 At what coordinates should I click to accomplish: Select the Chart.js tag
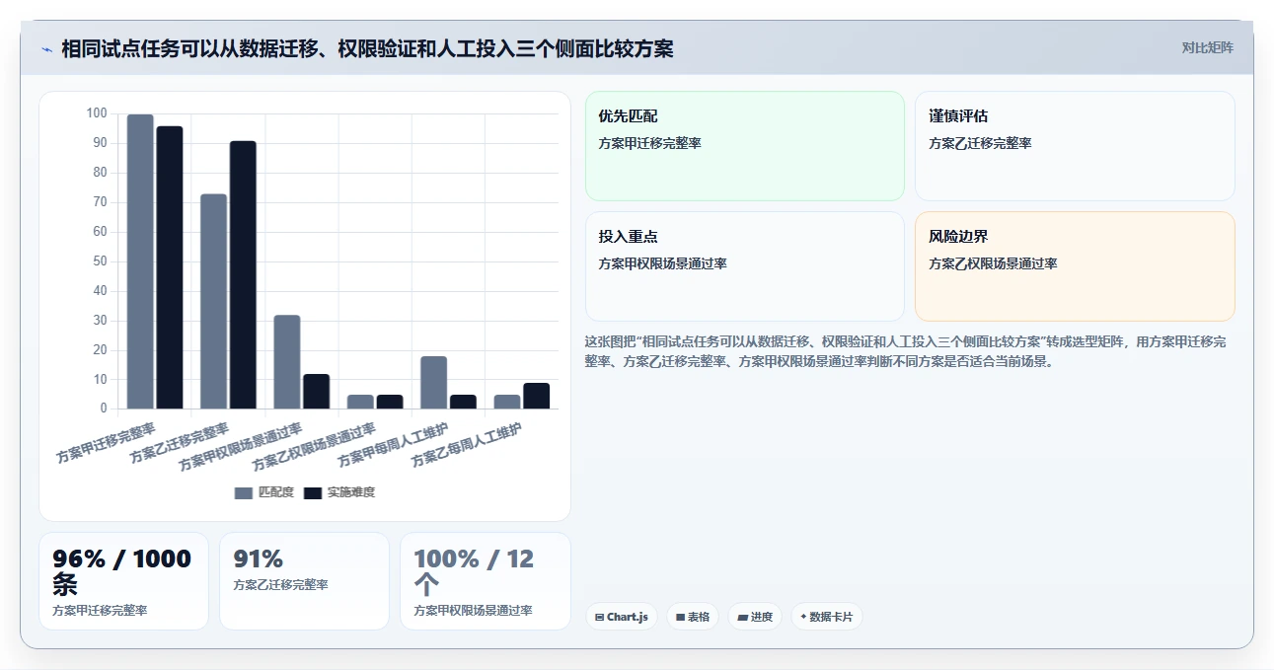622,617
